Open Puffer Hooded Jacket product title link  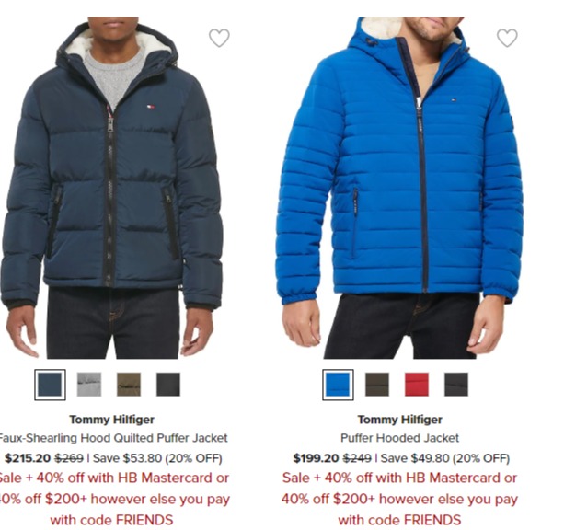click(x=399, y=438)
